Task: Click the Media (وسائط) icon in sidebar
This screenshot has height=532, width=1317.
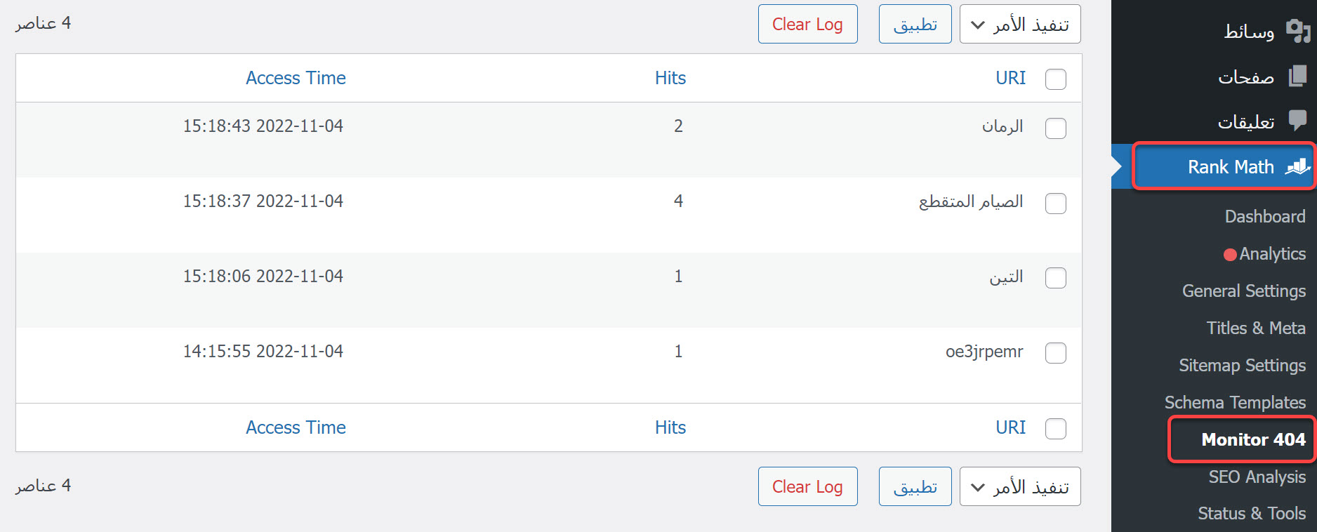Action: 1298,31
